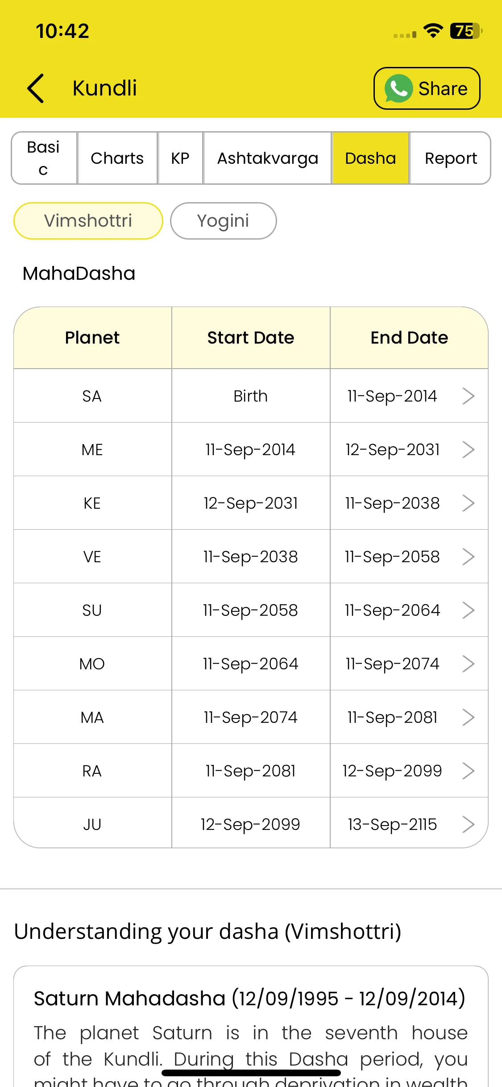Switch to the Charts tab
Screen dimensions: 502x1087
point(117,158)
